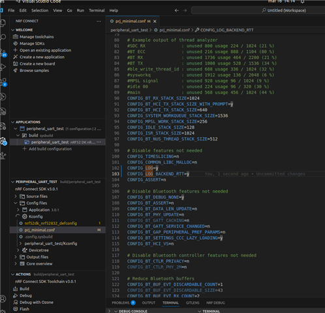Image resolution: width=325 pixels, height=313 pixels.
Task: Expand peripheral_uart_test/Kconfig node
Action: pyautogui.click(x=21, y=244)
